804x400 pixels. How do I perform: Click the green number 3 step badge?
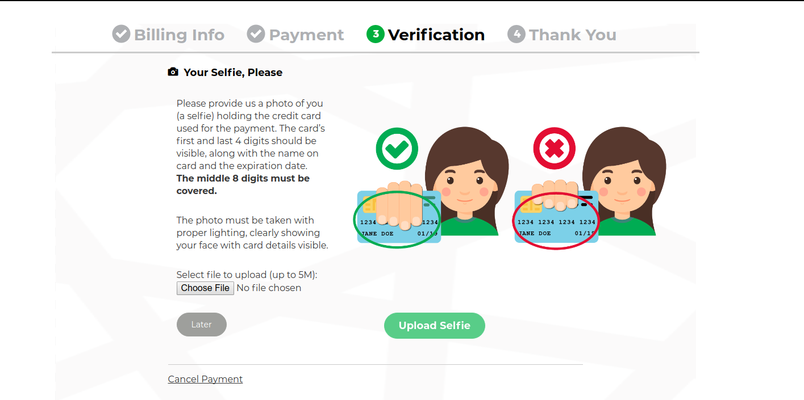point(376,34)
